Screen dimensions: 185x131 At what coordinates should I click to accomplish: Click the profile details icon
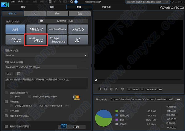pyautogui.click(x=18, y=74)
